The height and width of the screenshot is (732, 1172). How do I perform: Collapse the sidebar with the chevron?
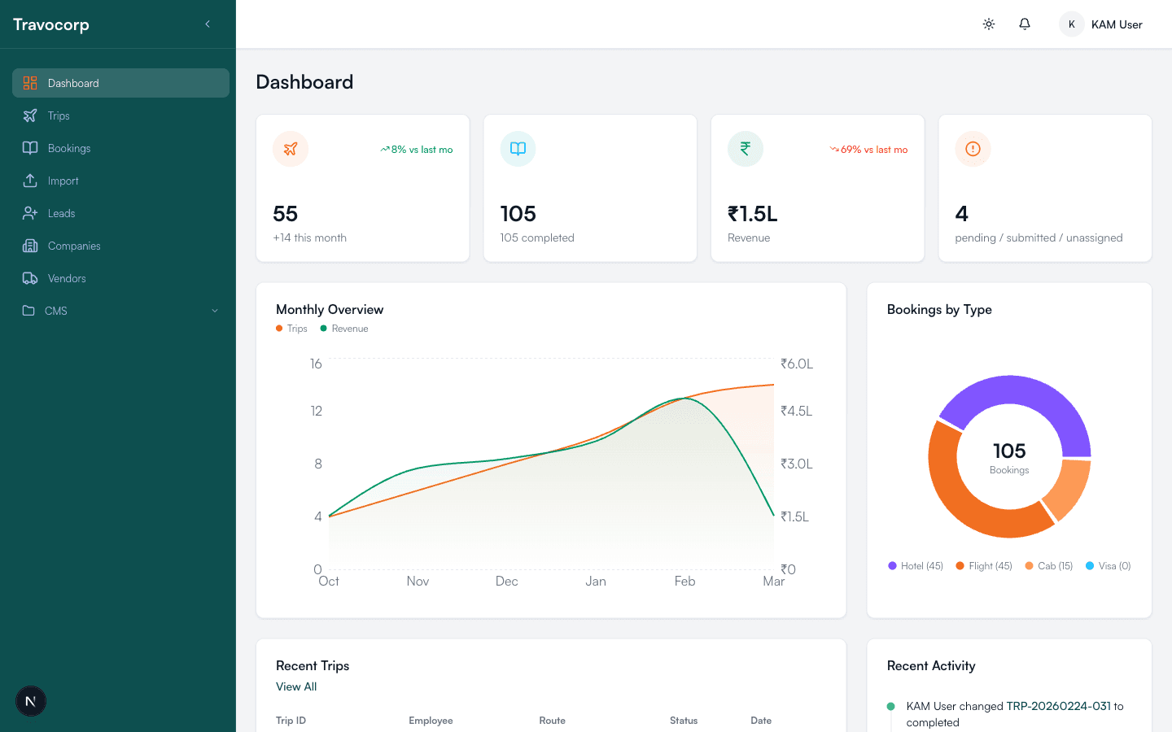[x=207, y=24]
